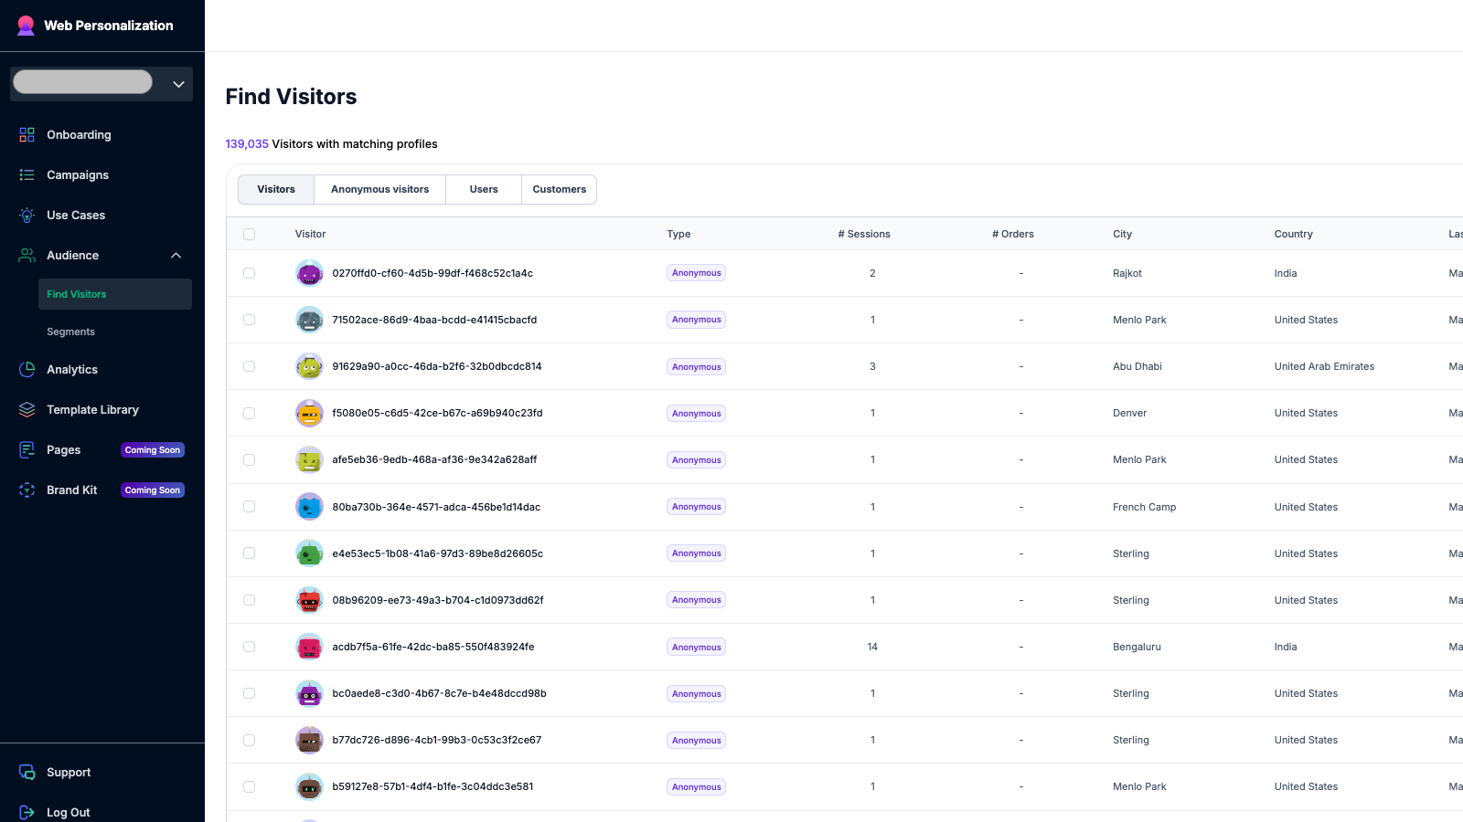Viewport: 1463px width, 822px height.
Task: Open the Template Library section
Action: click(x=92, y=410)
